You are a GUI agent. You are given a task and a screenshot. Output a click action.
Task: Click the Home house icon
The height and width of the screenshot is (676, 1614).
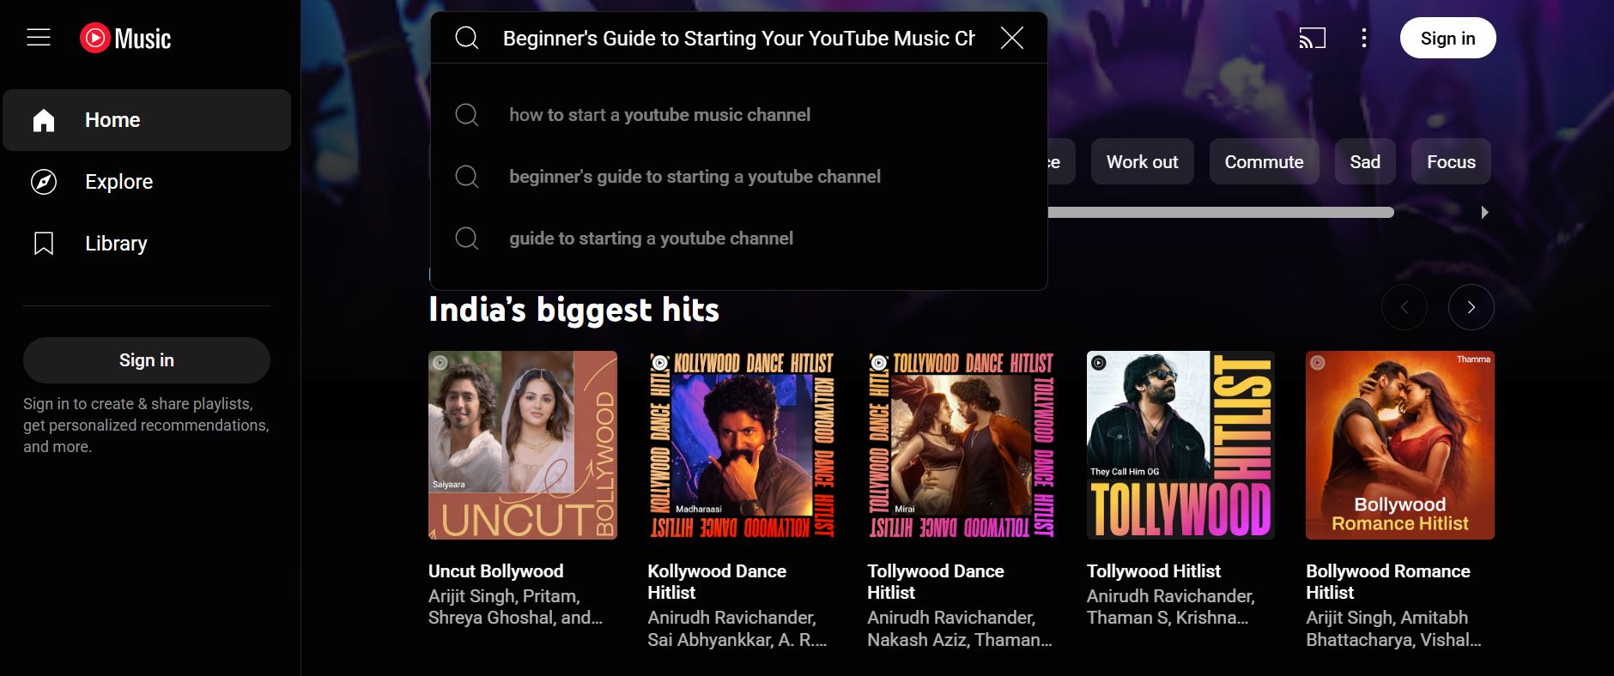[x=44, y=120]
